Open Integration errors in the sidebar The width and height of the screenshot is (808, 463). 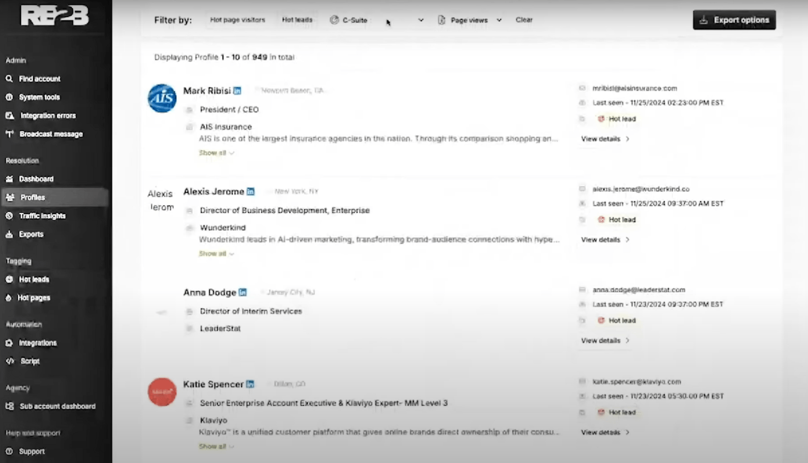click(48, 116)
